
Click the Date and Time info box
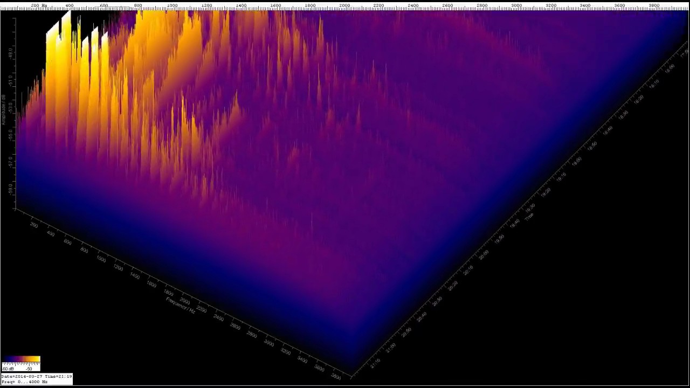point(36,376)
